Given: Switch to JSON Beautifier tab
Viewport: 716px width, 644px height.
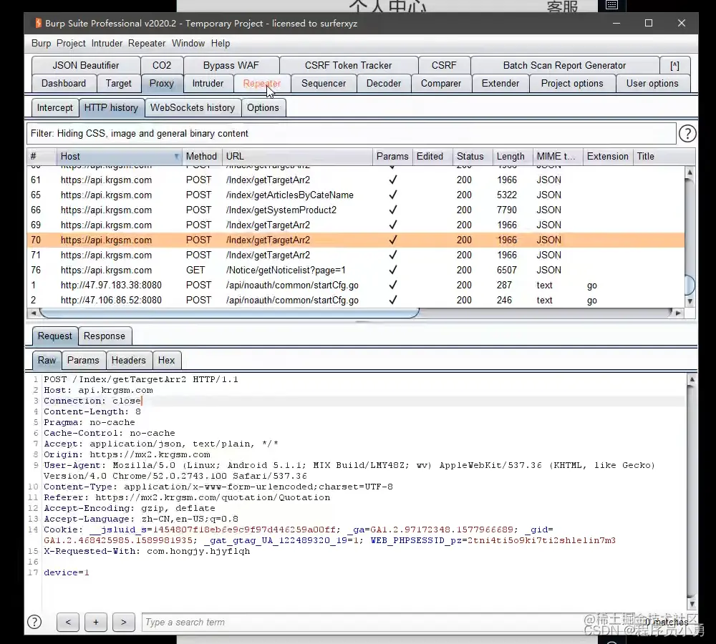Looking at the screenshot, I should pyautogui.click(x=86, y=65).
